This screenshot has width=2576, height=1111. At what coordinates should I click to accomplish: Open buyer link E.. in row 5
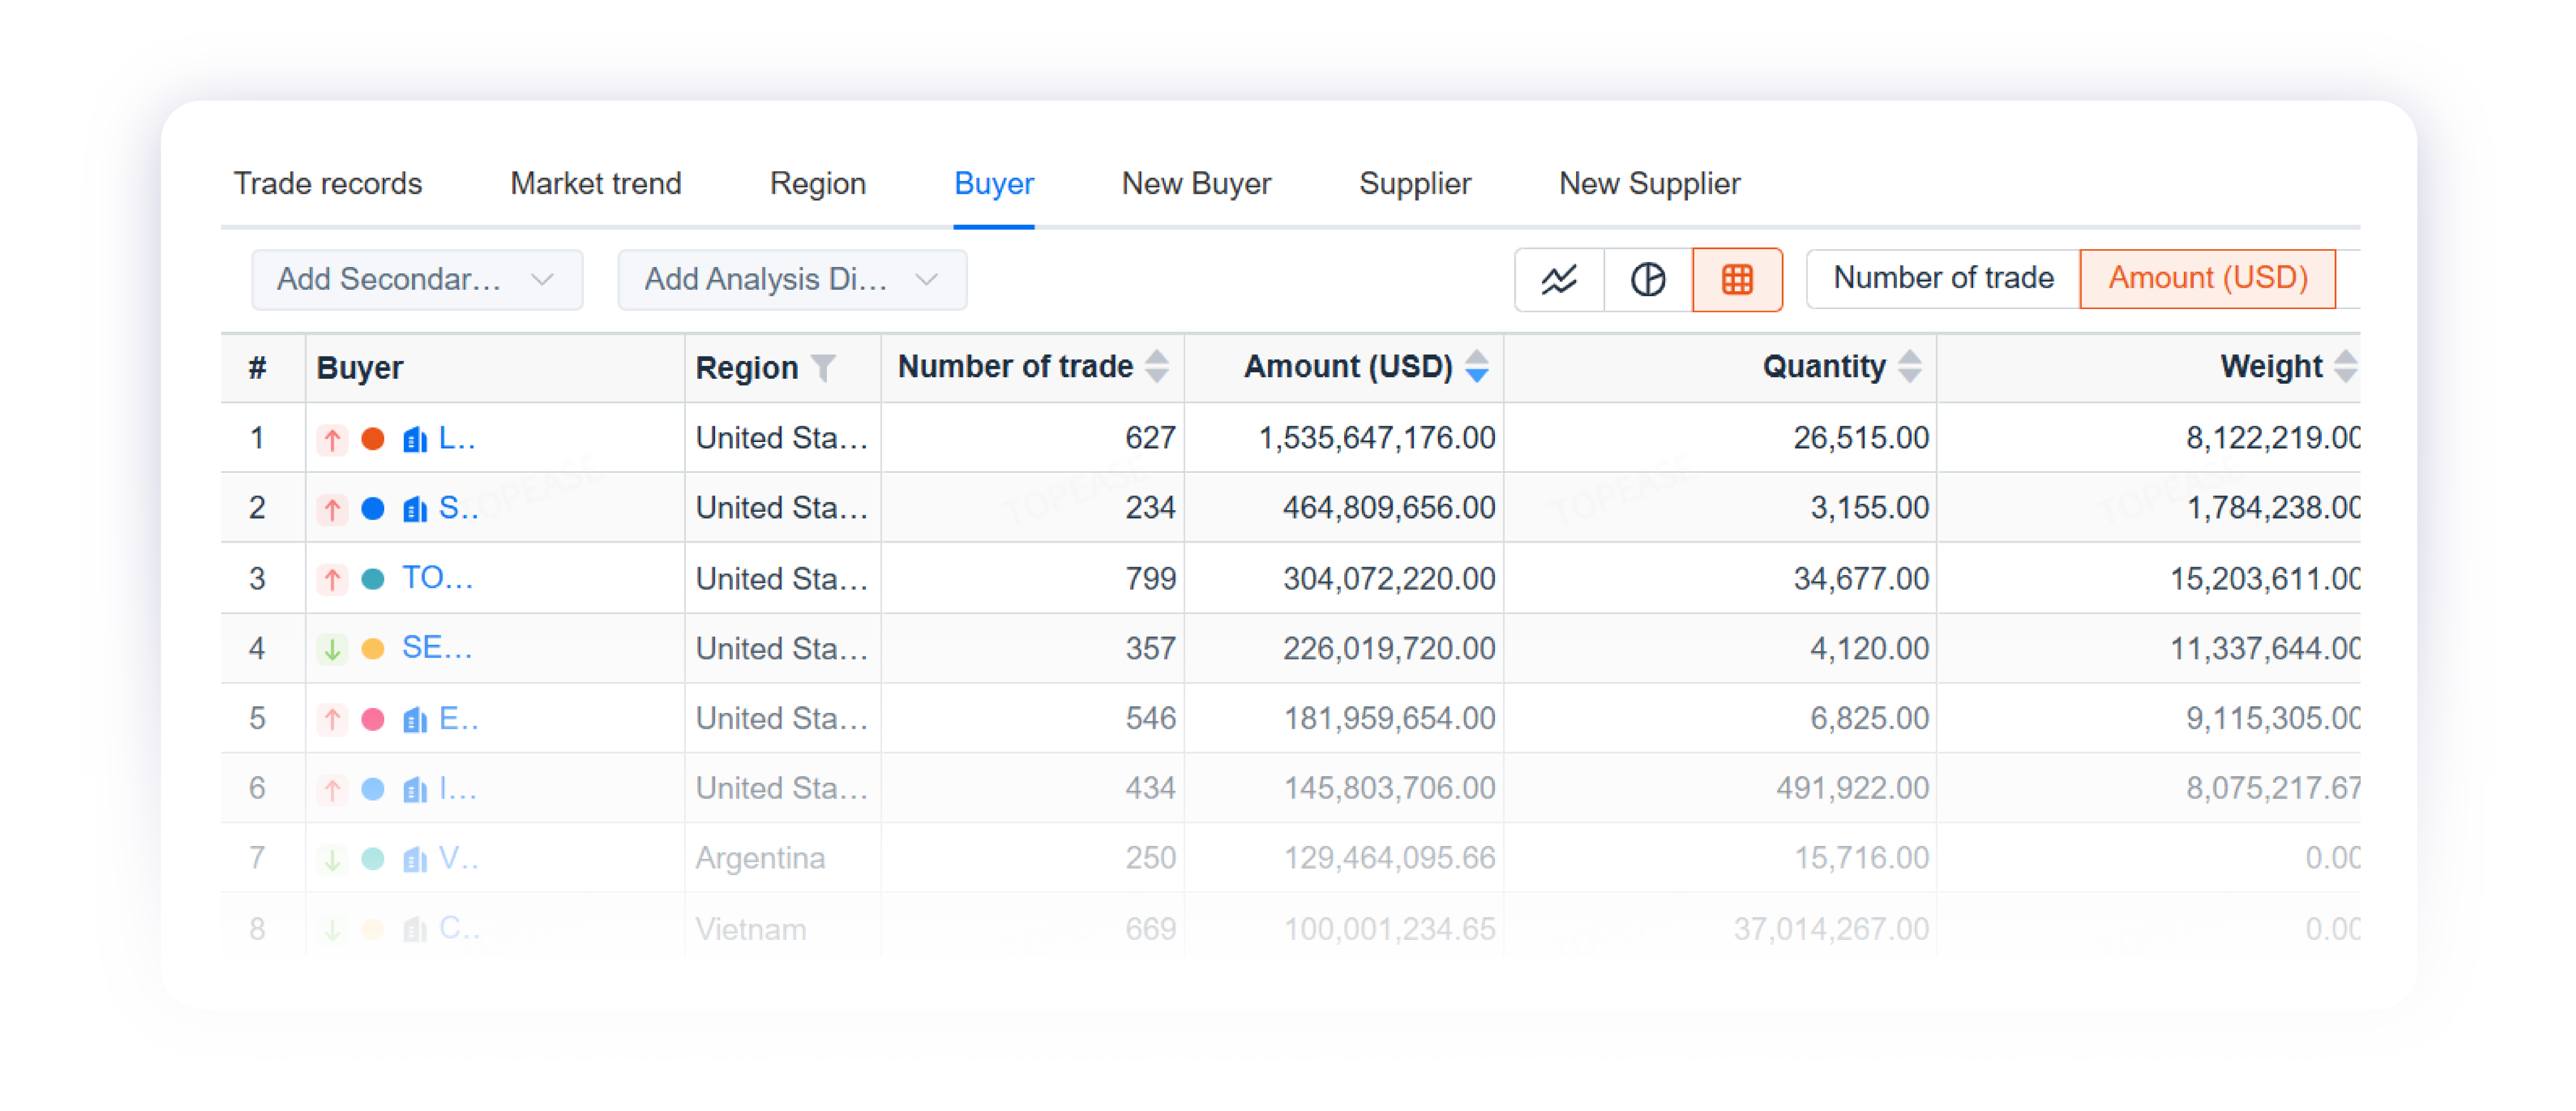(458, 718)
